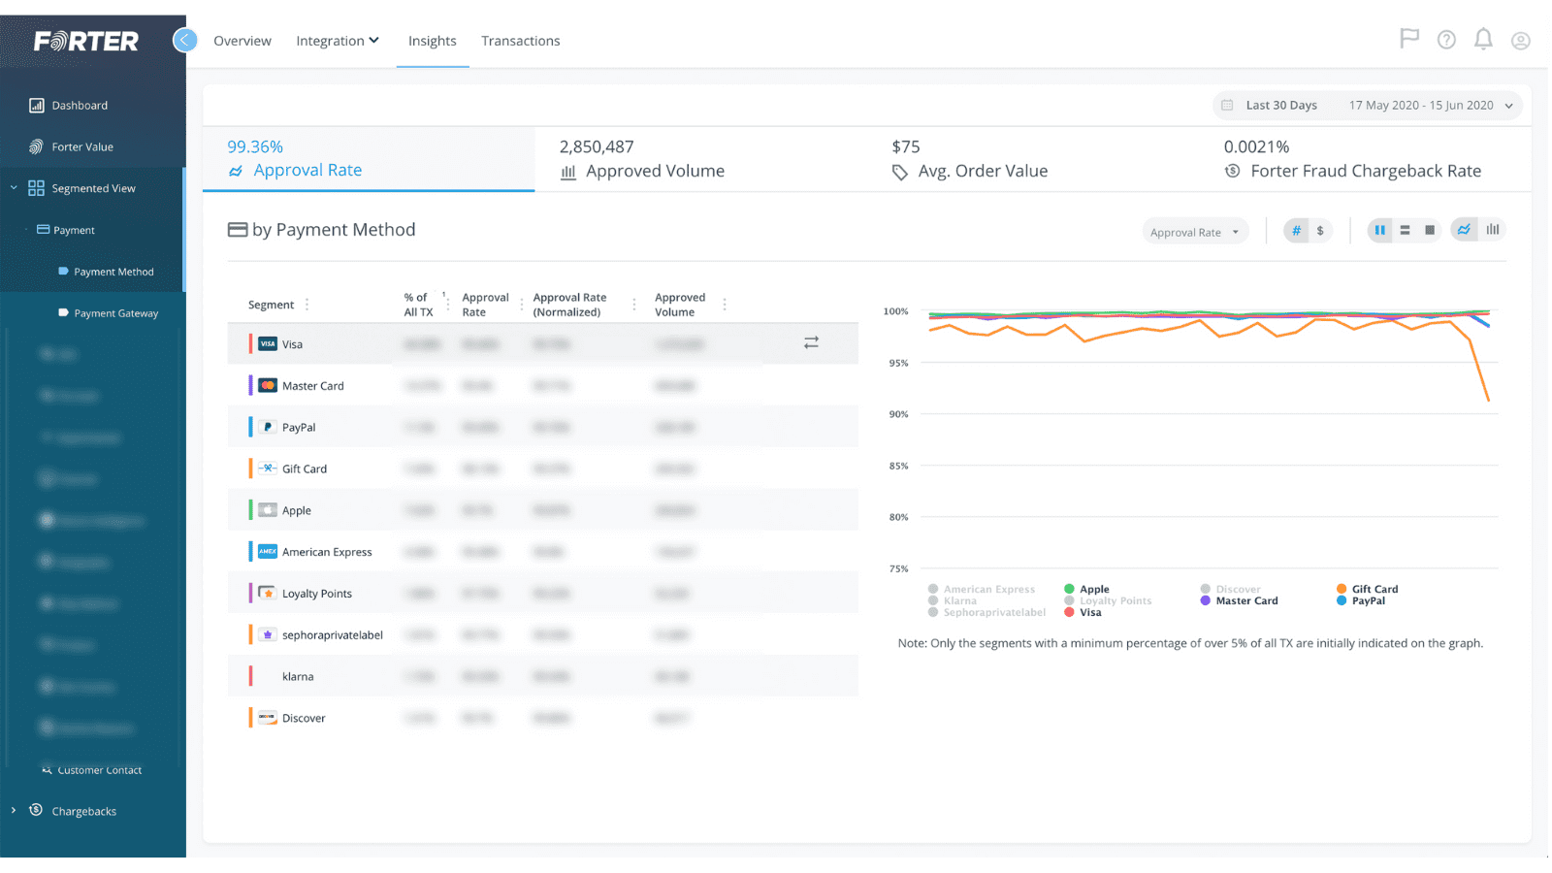Open the Insights tab
The height and width of the screenshot is (873, 1552).
[432, 41]
